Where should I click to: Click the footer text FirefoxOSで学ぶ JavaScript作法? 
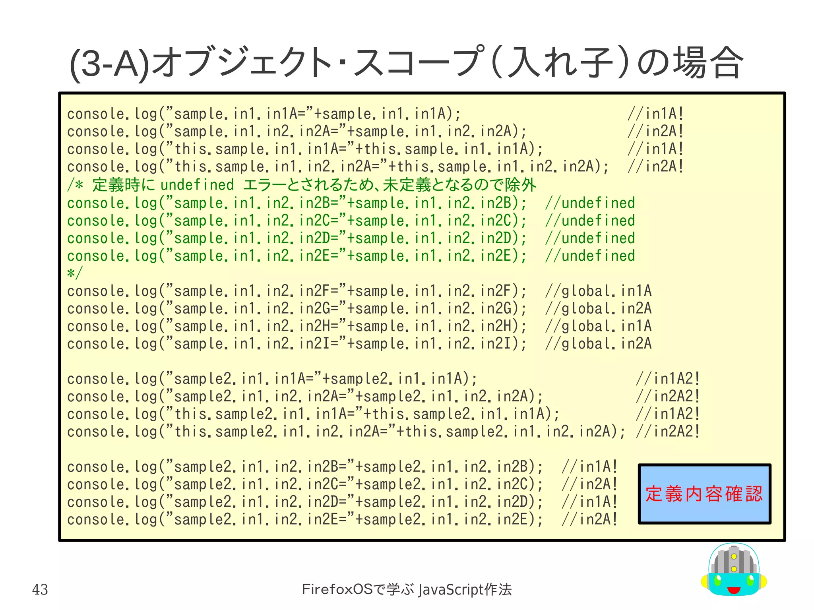[x=407, y=589]
